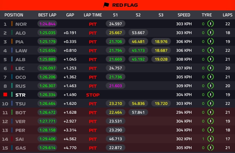Select the TSU driver name

(x=20, y=104)
